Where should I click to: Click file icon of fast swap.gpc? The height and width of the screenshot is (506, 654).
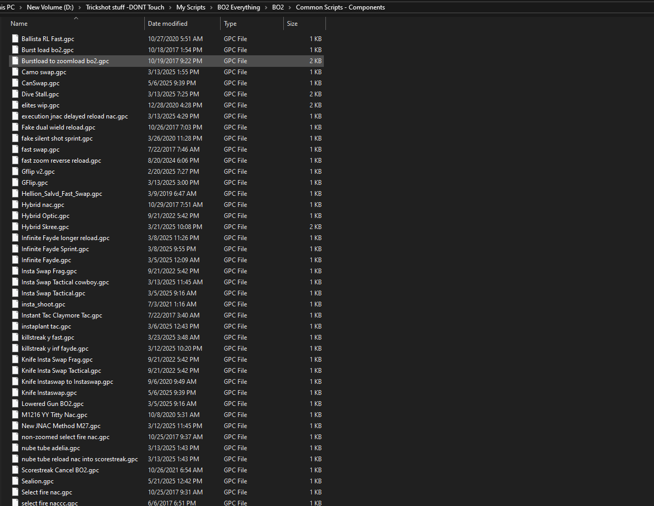coord(15,149)
